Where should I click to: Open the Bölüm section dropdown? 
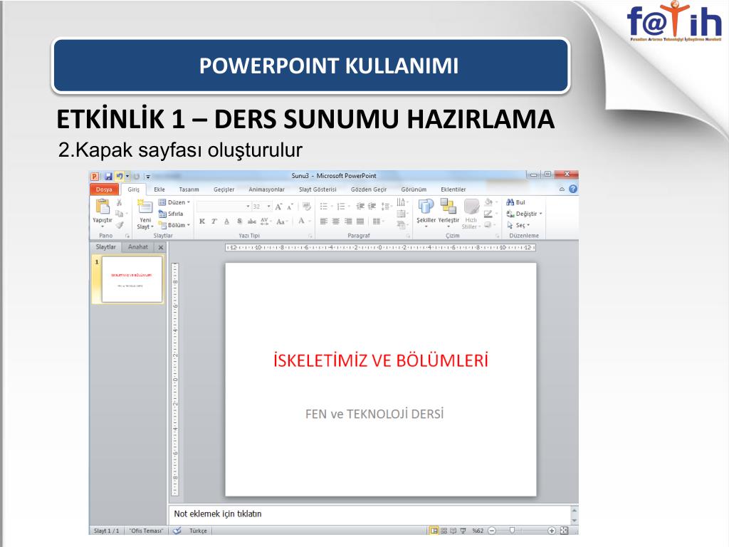pyautogui.click(x=174, y=225)
